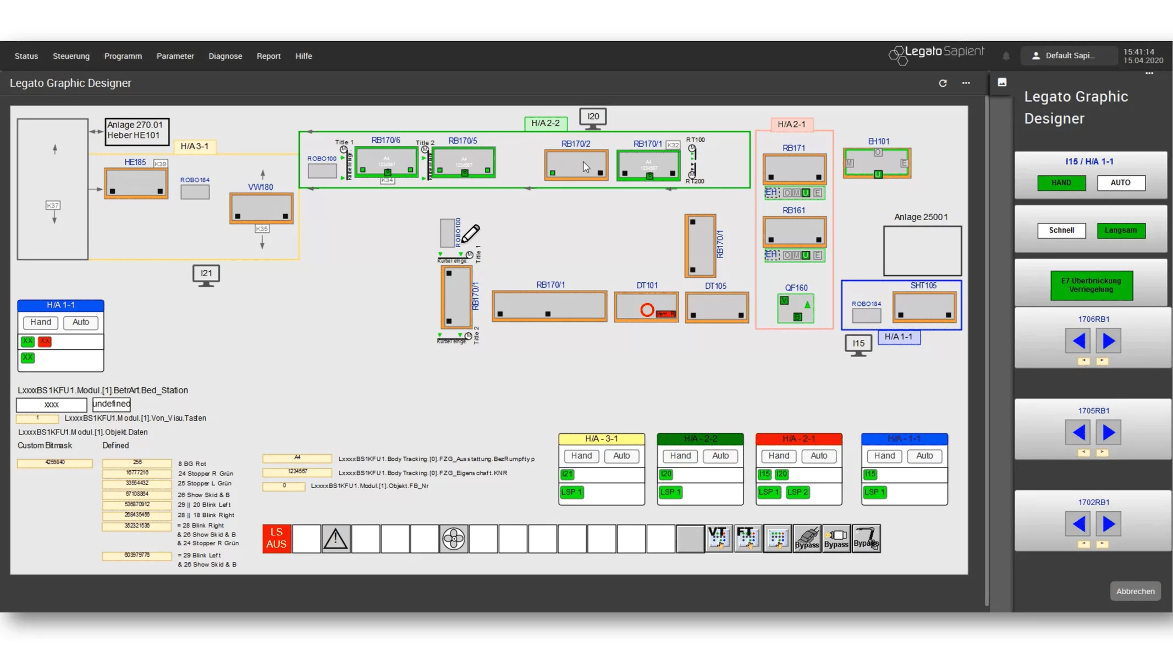Click the fan symbol tile
This screenshot has height=659, width=1173.
pos(454,539)
